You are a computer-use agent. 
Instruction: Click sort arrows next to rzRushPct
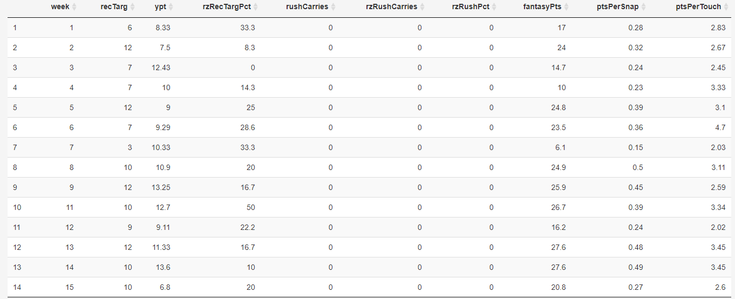(x=494, y=7)
